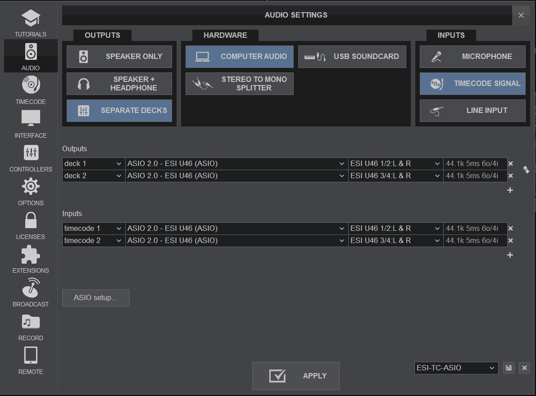Switch to the Options settings tab

point(31,192)
